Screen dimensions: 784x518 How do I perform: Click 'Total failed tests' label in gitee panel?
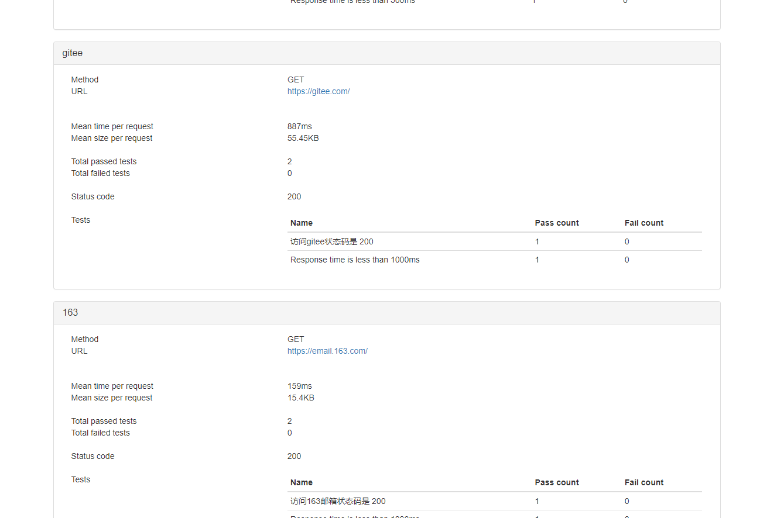[x=101, y=173]
